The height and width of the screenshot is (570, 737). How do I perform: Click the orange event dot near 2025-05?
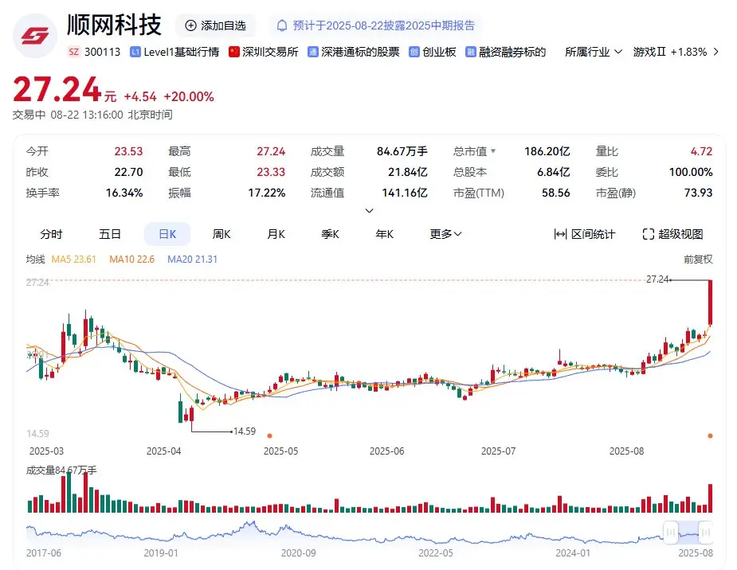tap(269, 436)
